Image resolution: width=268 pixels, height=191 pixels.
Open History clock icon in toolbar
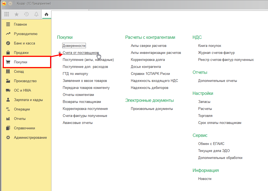(26, 15)
